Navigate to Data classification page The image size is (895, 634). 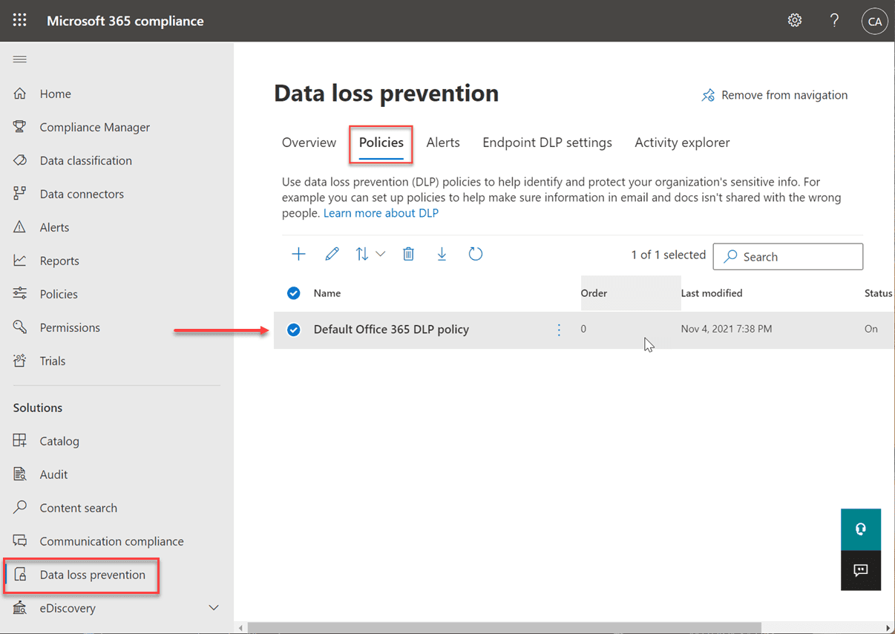click(x=86, y=160)
